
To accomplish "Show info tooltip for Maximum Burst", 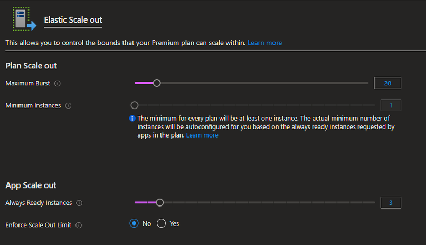I will [58, 83].
